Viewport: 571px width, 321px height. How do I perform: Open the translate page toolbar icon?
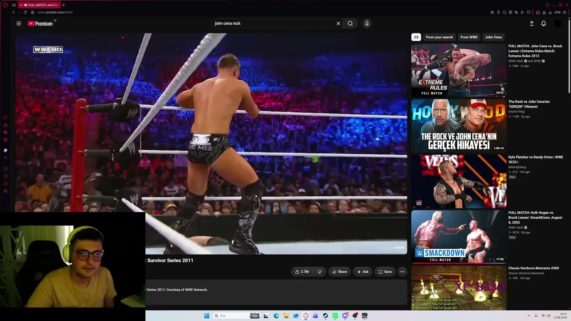pyautogui.click(x=516, y=12)
